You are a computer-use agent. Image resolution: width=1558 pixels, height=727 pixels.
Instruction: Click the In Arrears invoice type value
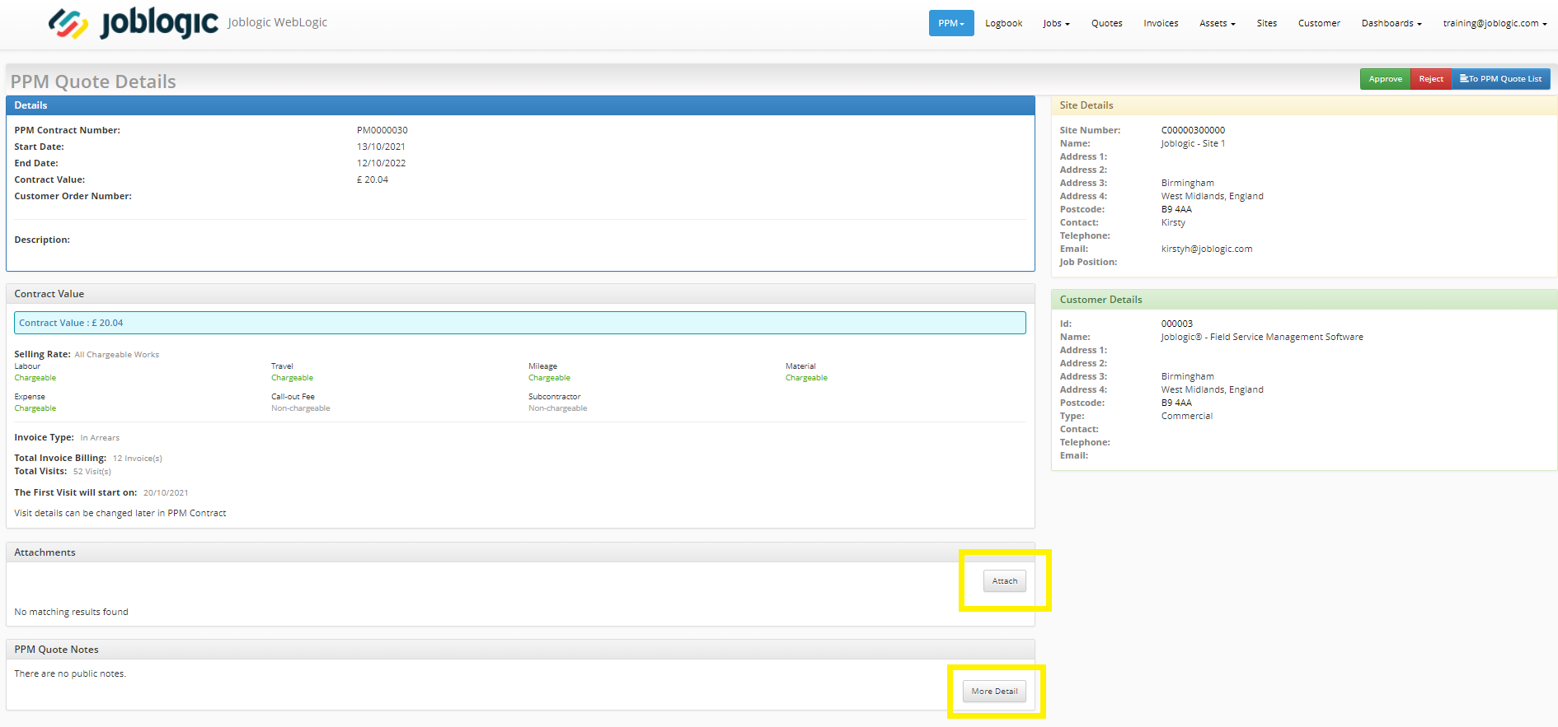(100, 438)
